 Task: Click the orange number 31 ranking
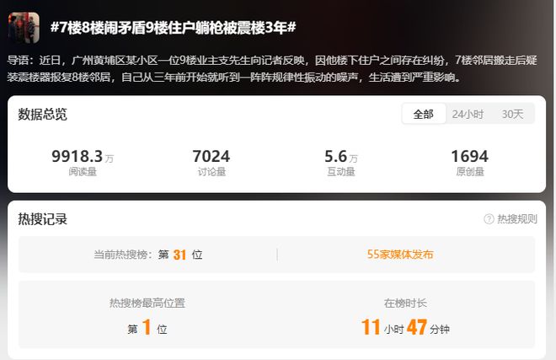[179, 255]
